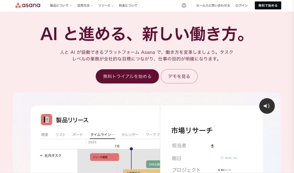Screen dimensions: 294x173
Task: Select the リスト tab
Action: point(60,134)
